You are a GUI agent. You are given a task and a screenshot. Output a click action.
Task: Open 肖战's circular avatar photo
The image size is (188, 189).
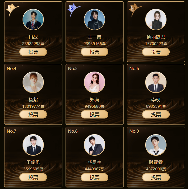pyautogui.click(x=33, y=19)
